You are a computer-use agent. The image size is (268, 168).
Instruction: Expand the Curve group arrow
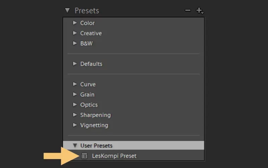75,84
